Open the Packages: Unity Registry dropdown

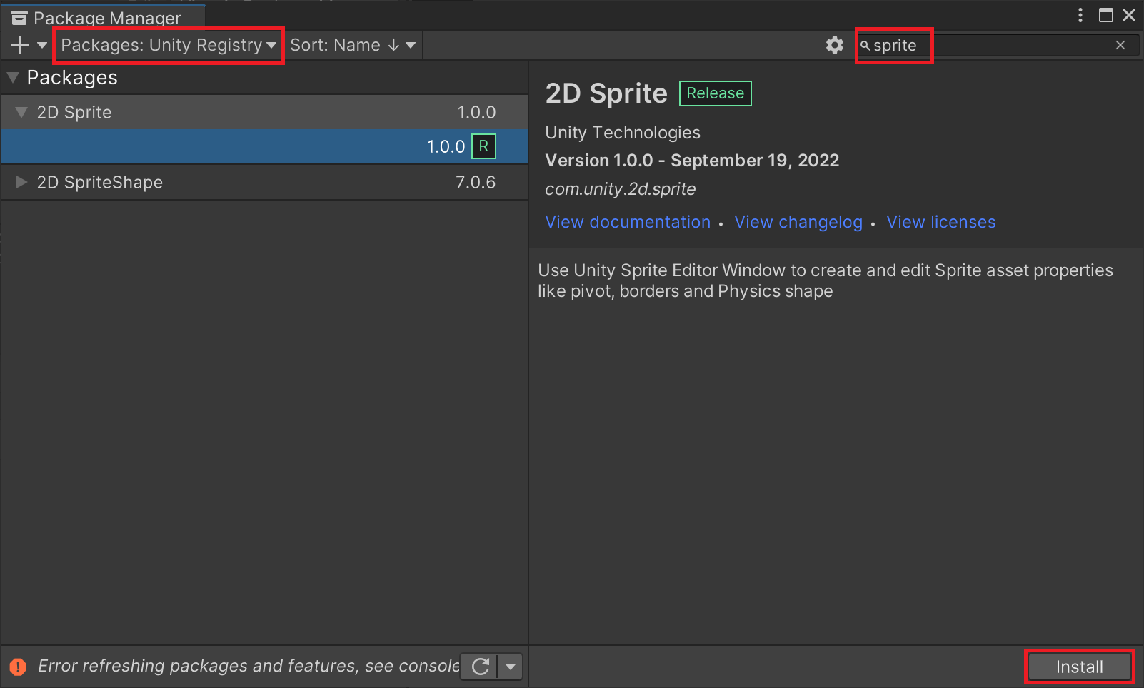tap(169, 45)
